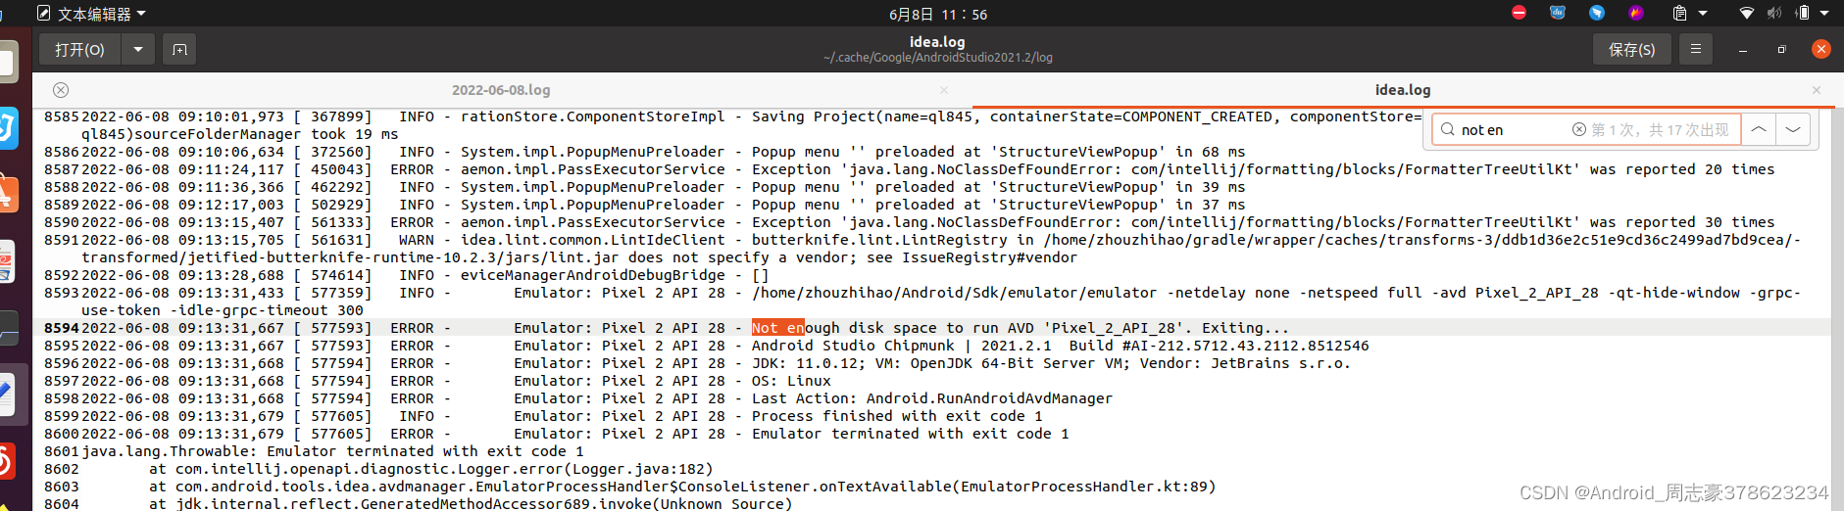Click 'System.impl.PopupMenuPreloader' on line 8586
This screenshot has width=1844, height=511.
click(592, 152)
